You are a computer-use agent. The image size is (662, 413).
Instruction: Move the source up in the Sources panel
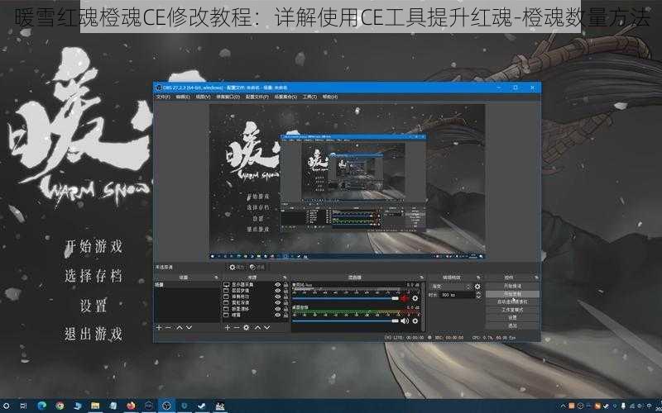[257, 327]
